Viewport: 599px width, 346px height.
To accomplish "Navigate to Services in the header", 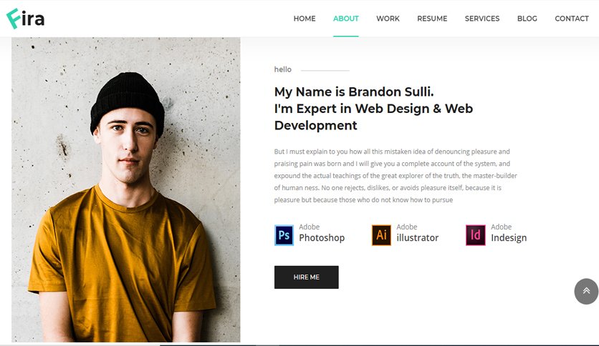I will pos(482,19).
